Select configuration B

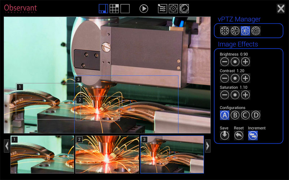[x=235, y=115]
